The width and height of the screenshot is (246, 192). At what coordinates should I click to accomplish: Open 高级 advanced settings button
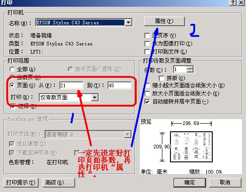click(x=59, y=183)
